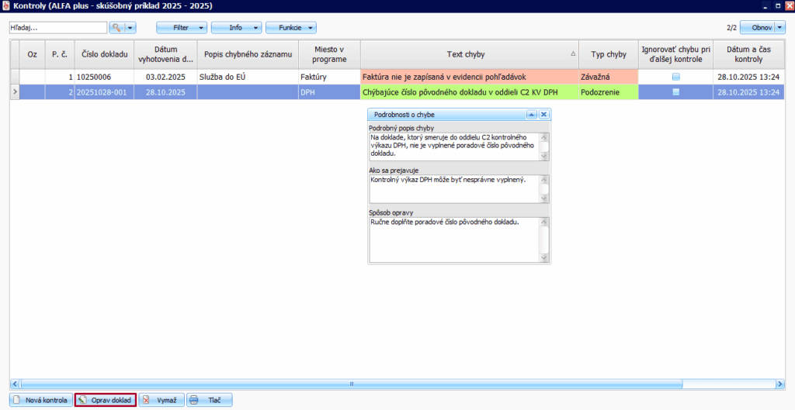Toggle ignore-error checkbox for the DPH row
795x410 pixels.
[675, 91]
